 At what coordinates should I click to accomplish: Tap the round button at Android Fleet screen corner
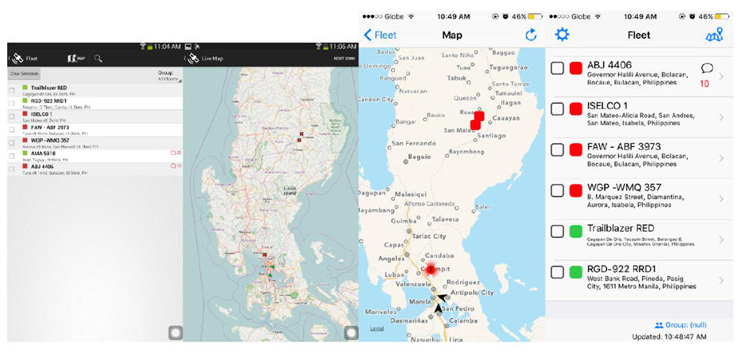[175, 333]
